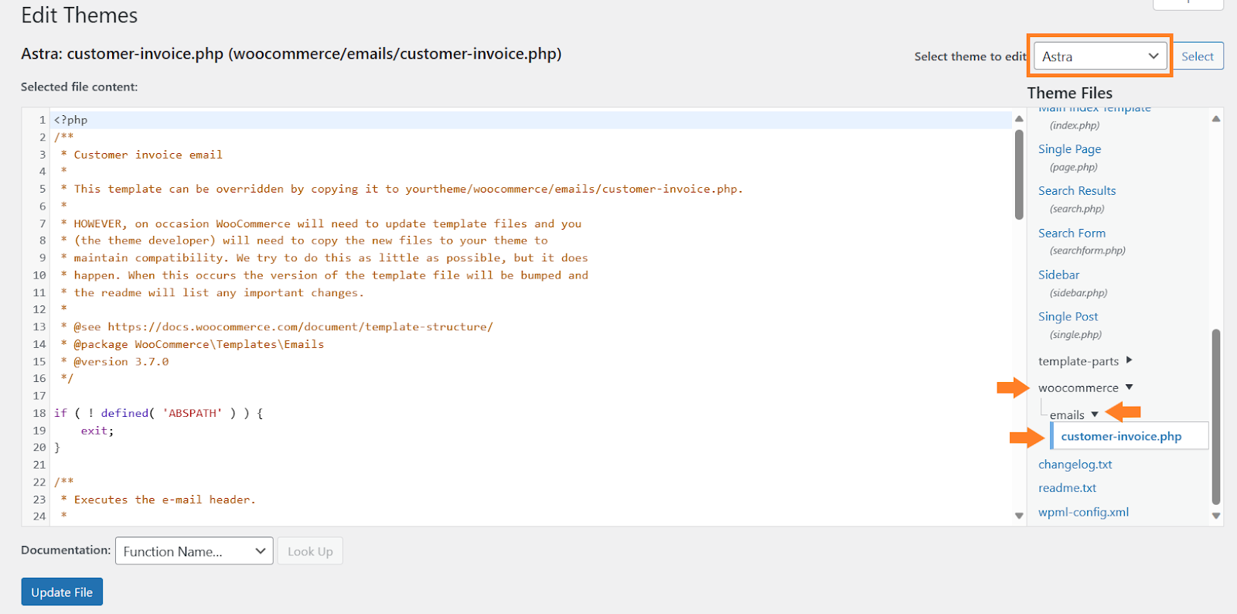Click 'the readme will list any important changes' line
This screenshot has width=1237, height=614.
click(x=212, y=292)
